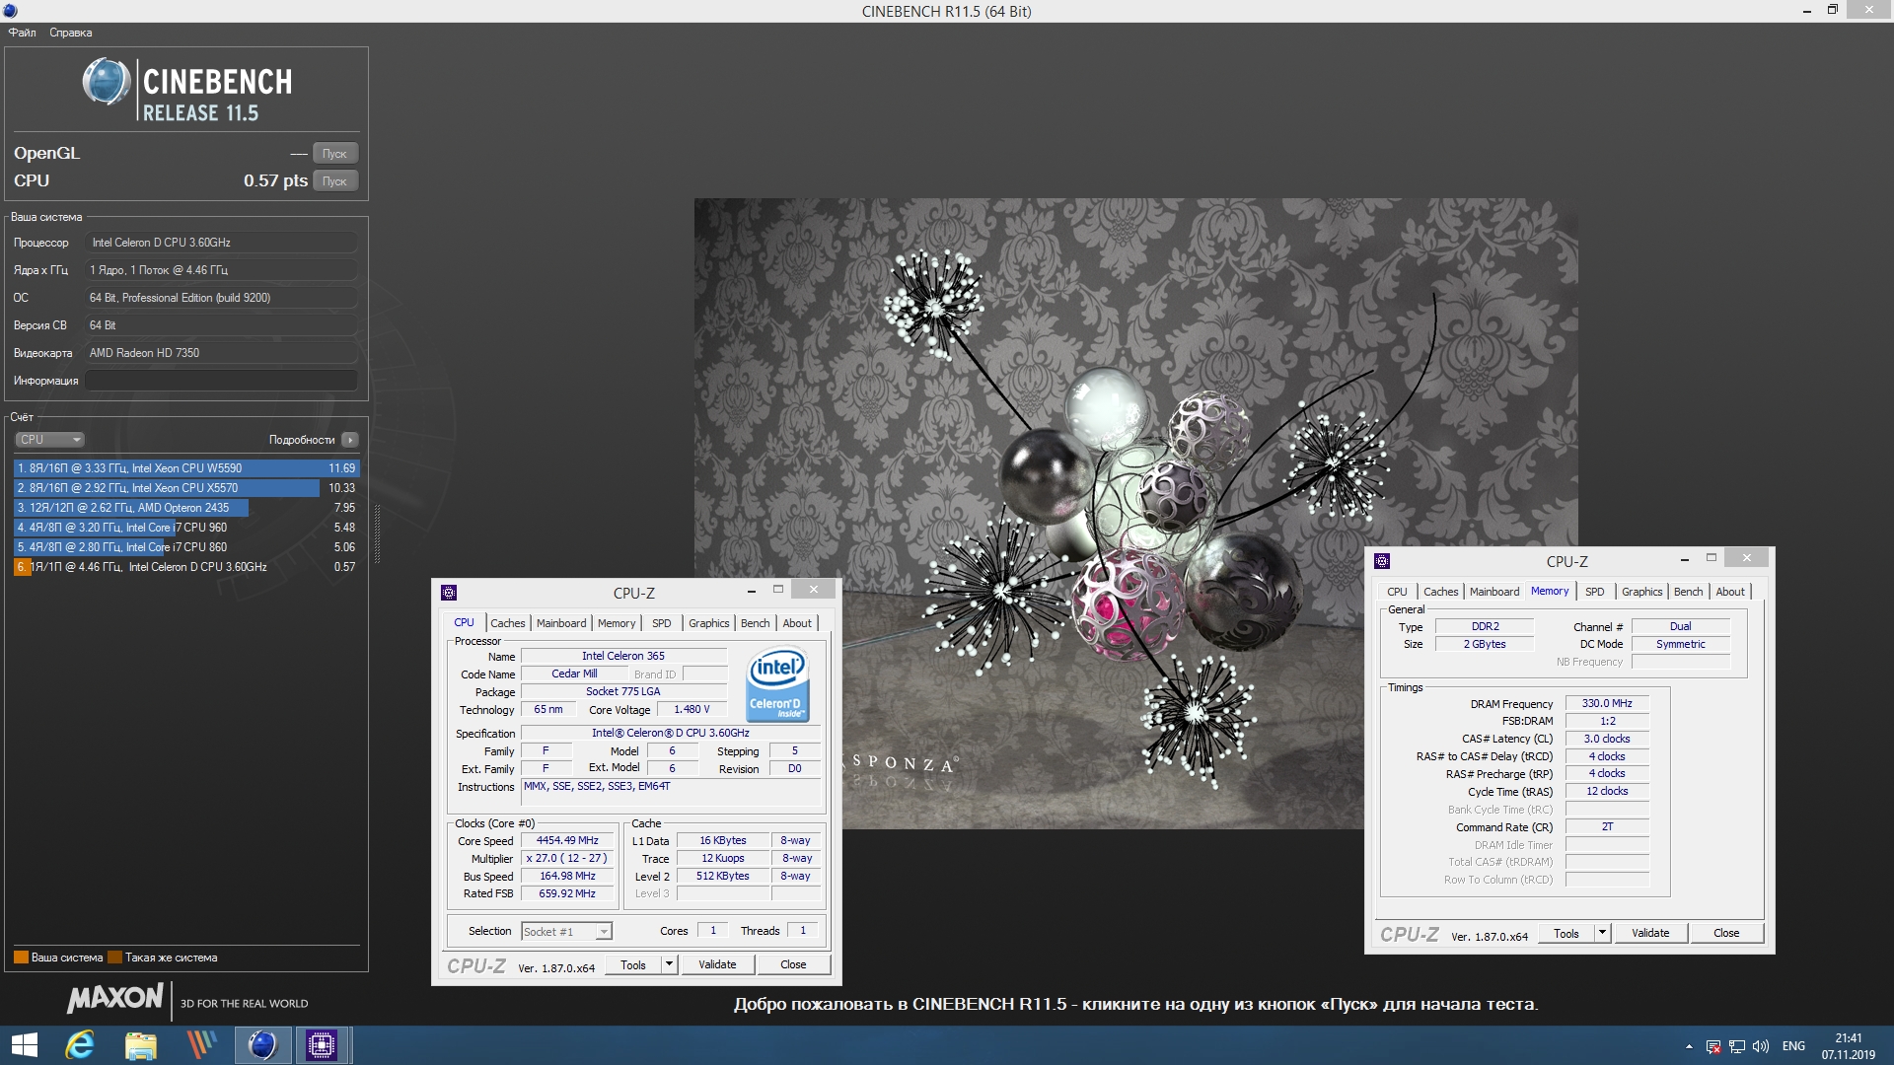Open the CPU ranking type dropdown

(49, 440)
